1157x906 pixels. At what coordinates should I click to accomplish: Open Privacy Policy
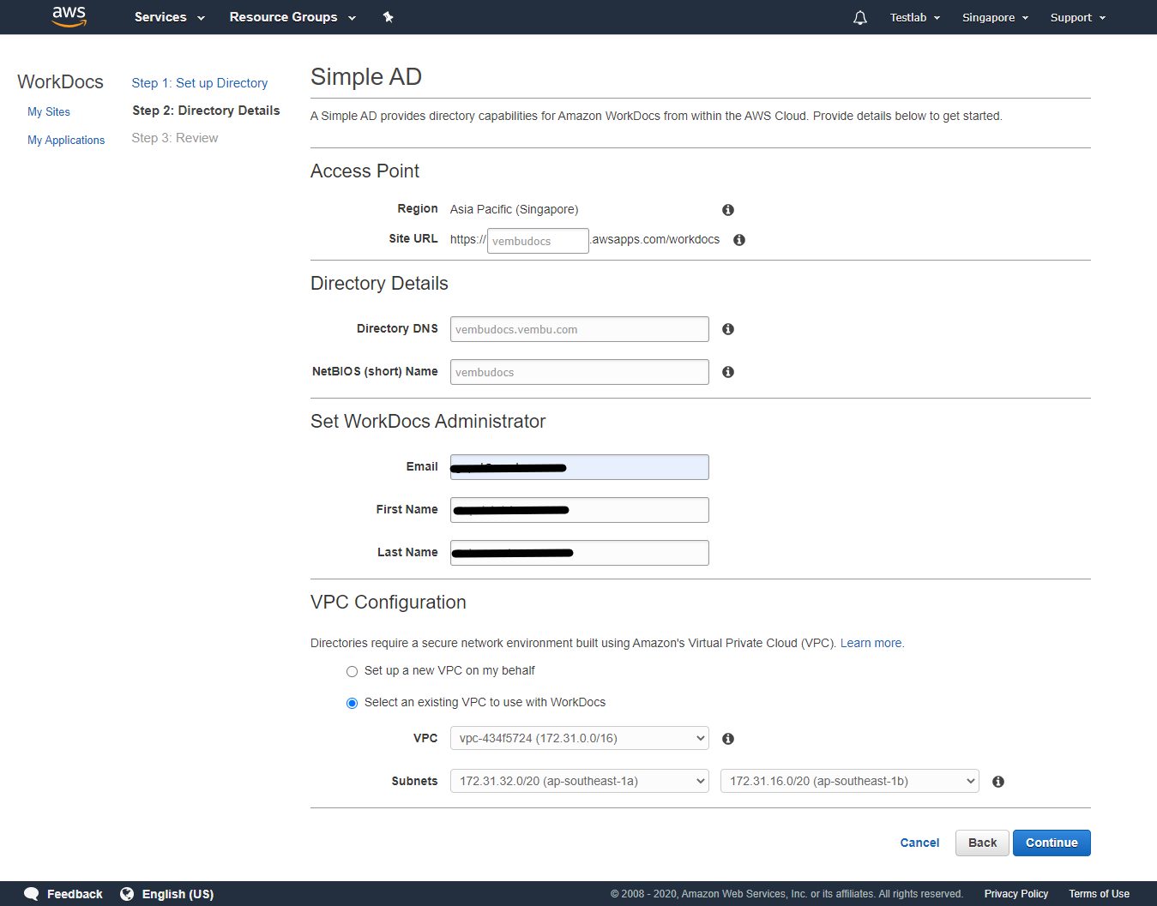pyautogui.click(x=1016, y=894)
